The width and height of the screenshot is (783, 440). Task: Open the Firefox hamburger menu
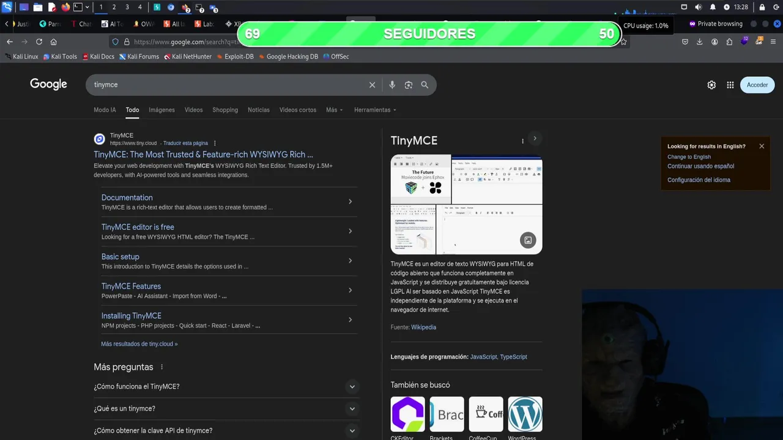tap(774, 42)
